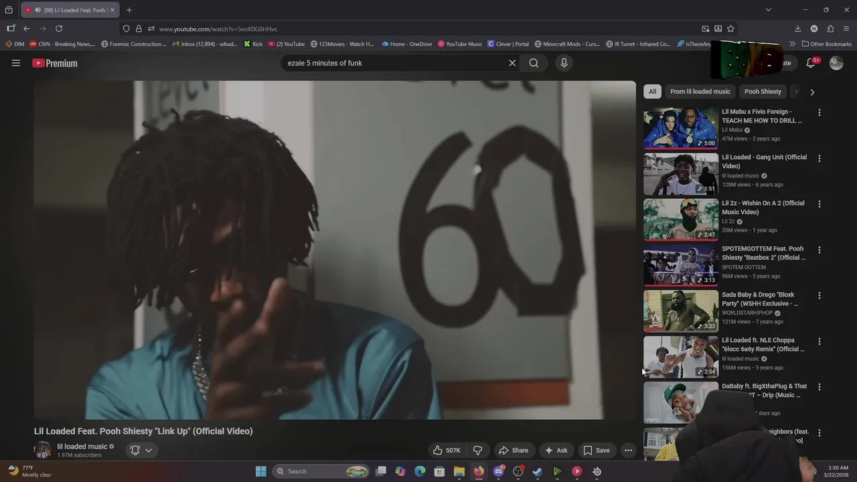The height and width of the screenshot is (482, 857).
Task: Bookmark this page with star icon
Action: [730, 29]
